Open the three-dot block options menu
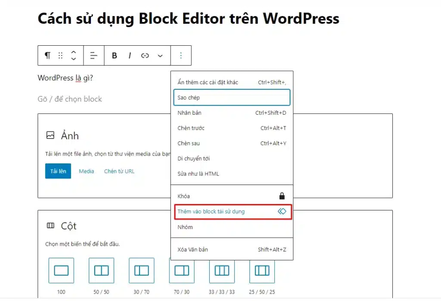 (x=181, y=56)
